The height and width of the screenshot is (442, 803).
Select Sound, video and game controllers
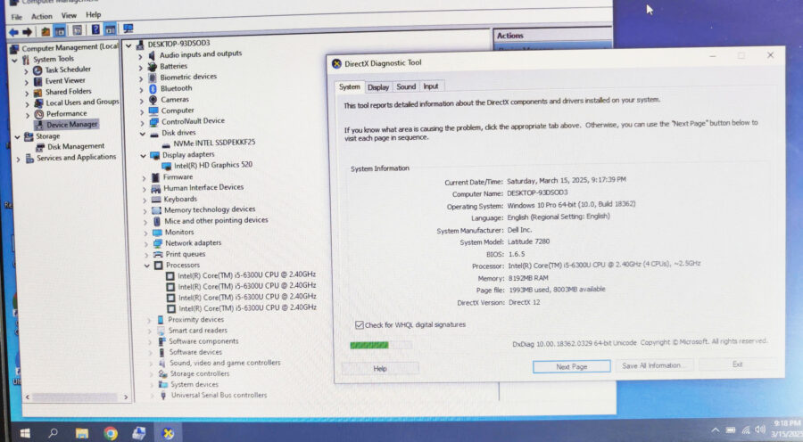click(x=224, y=363)
